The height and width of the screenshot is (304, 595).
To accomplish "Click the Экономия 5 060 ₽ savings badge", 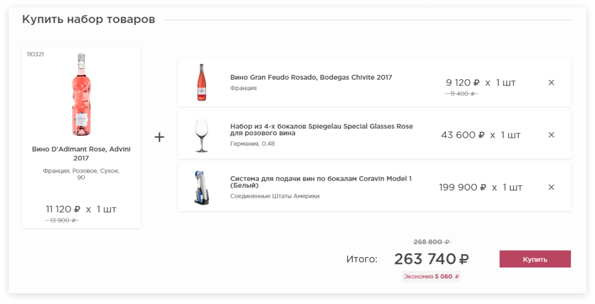I will [x=431, y=277].
